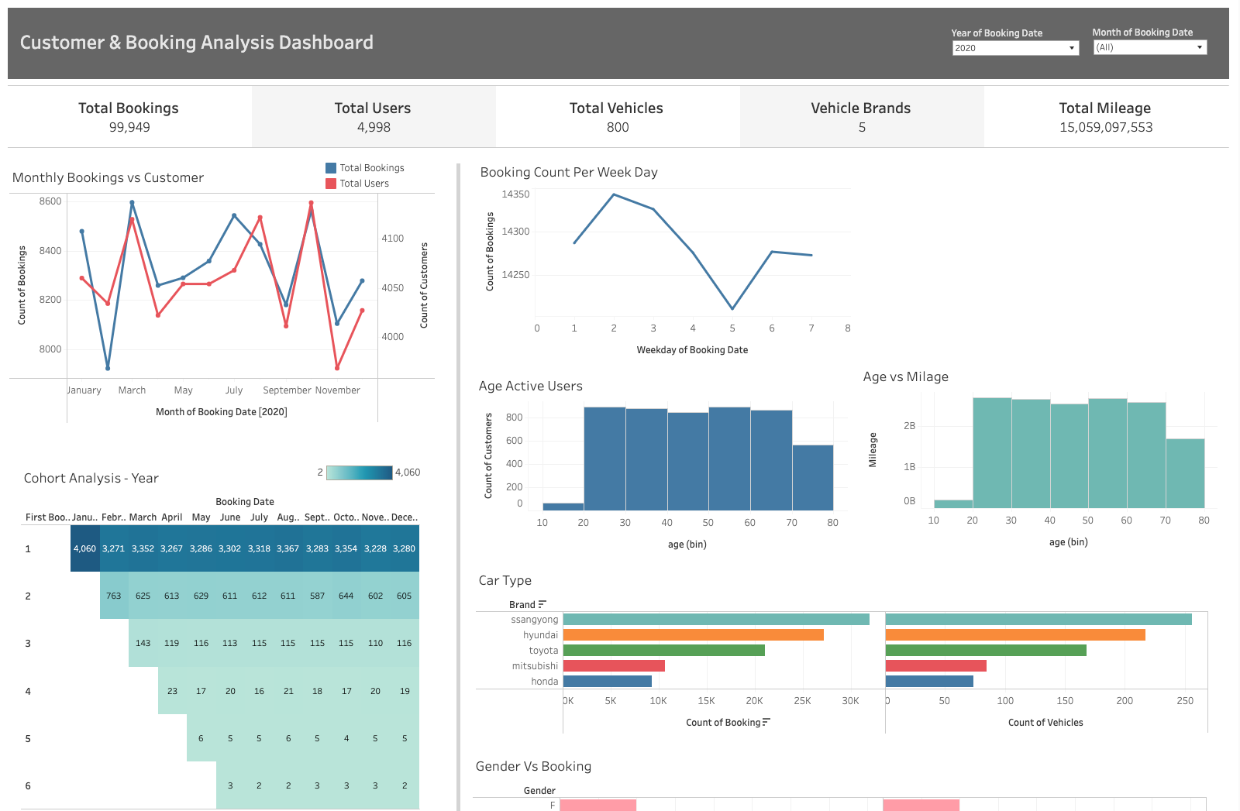The width and height of the screenshot is (1240, 811).
Task: Click the ssangyong brand label
Action: coord(535,620)
